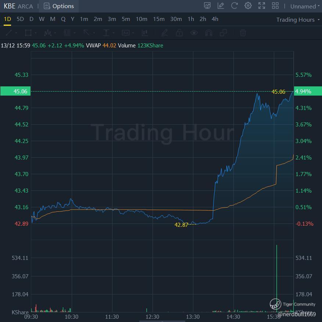Select the 10m interval
Image resolution: width=322 pixels, height=322 pixels.
pyautogui.click(x=142, y=19)
